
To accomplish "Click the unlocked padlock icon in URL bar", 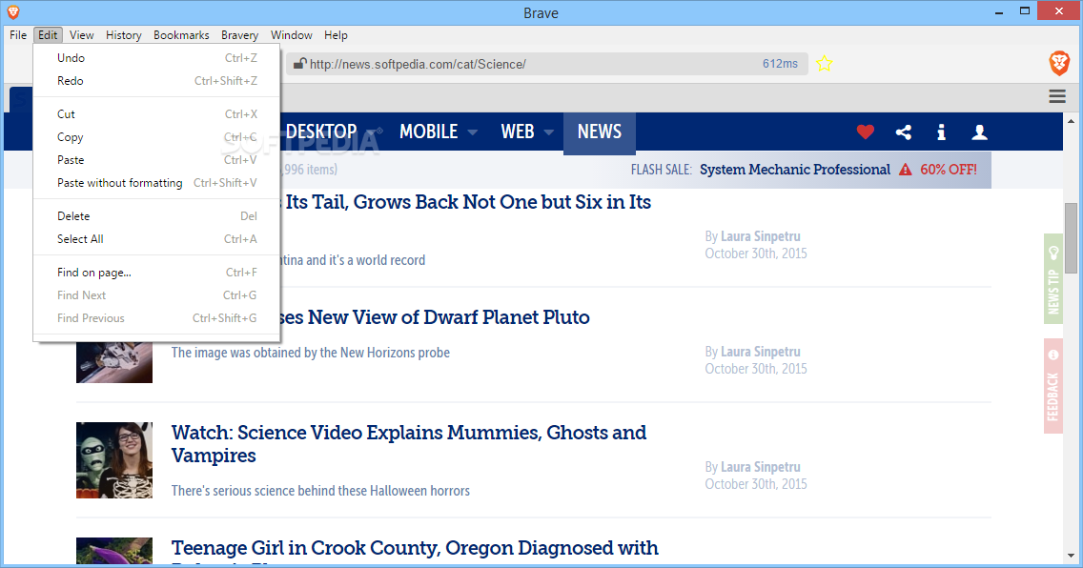I will [x=299, y=64].
